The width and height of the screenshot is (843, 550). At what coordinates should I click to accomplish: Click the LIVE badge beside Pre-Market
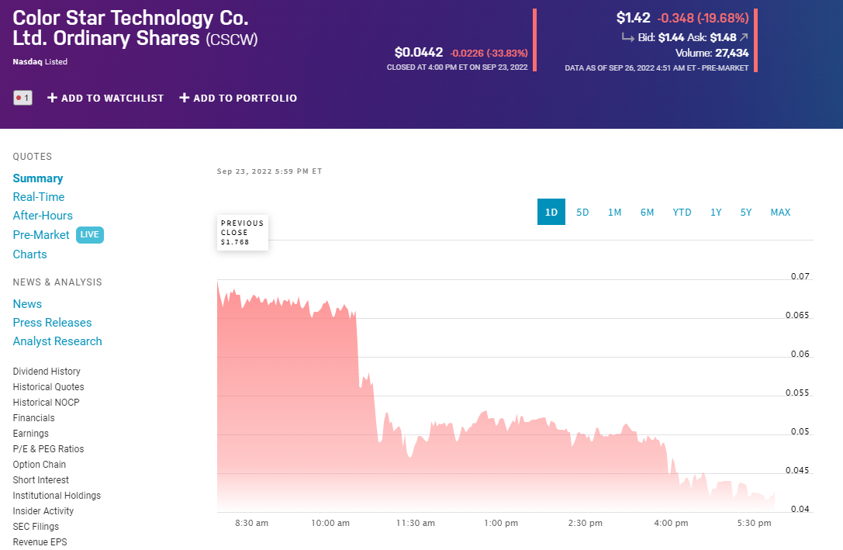[x=89, y=234]
